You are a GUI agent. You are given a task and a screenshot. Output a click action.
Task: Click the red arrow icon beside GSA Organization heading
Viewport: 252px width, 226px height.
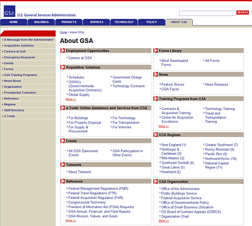click(156, 182)
